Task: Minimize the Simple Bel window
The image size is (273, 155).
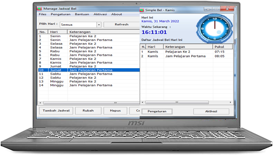Action: [x=208, y=10]
